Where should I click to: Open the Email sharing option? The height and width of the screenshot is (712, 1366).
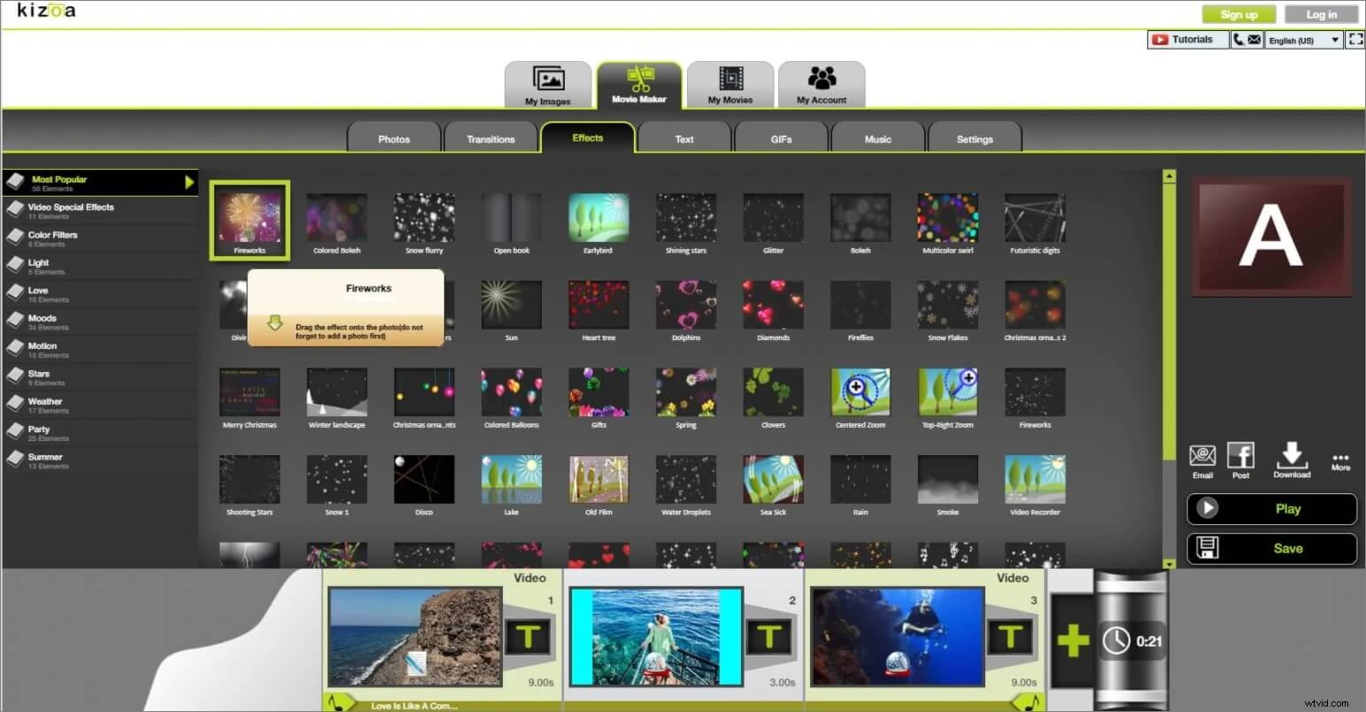click(1202, 459)
